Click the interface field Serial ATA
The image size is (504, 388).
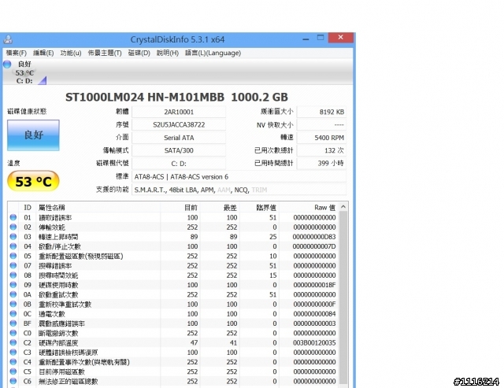coord(179,138)
